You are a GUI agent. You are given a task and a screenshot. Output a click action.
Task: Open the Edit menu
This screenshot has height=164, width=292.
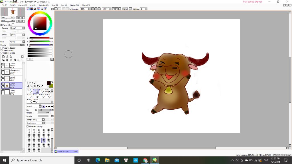pos(13,5)
